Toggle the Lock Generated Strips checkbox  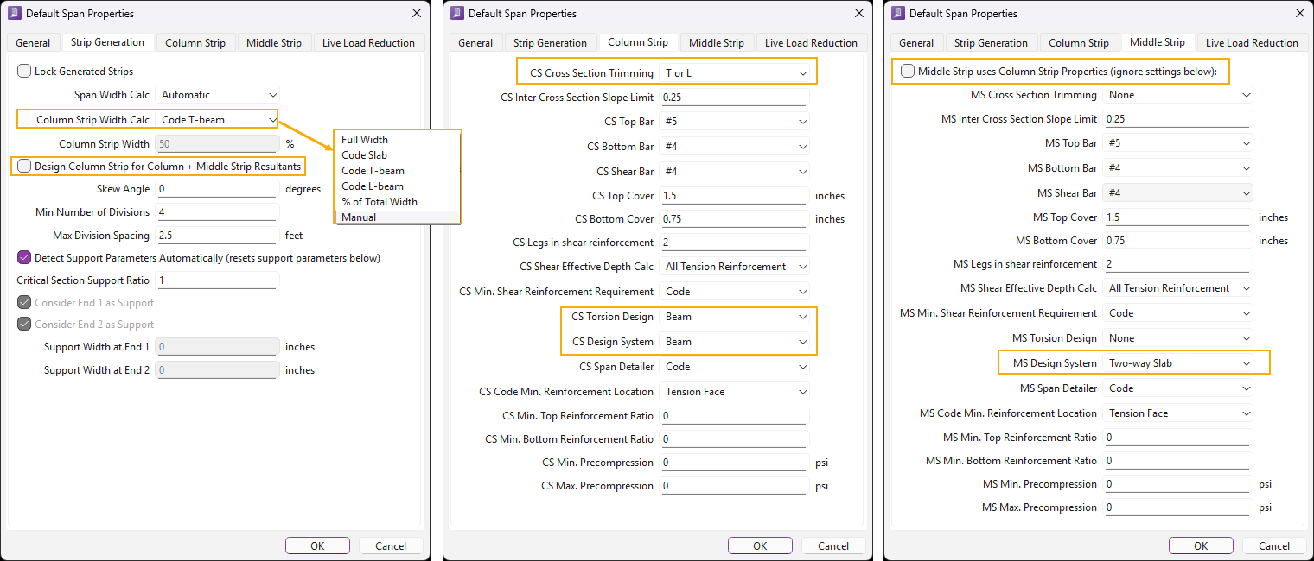click(x=24, y=72)
